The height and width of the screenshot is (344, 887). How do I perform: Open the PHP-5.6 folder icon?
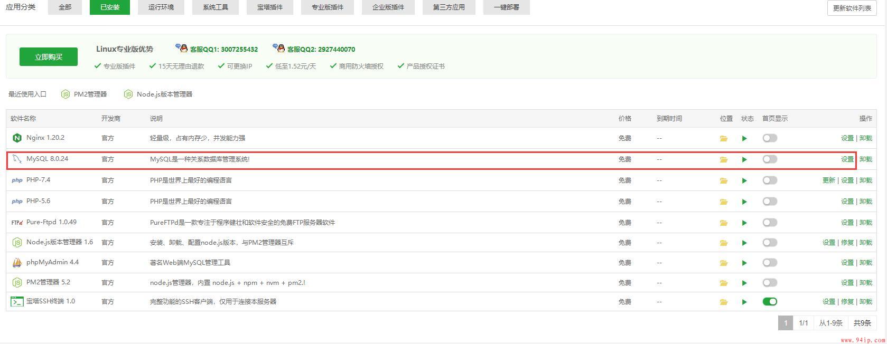click(723, 202)
